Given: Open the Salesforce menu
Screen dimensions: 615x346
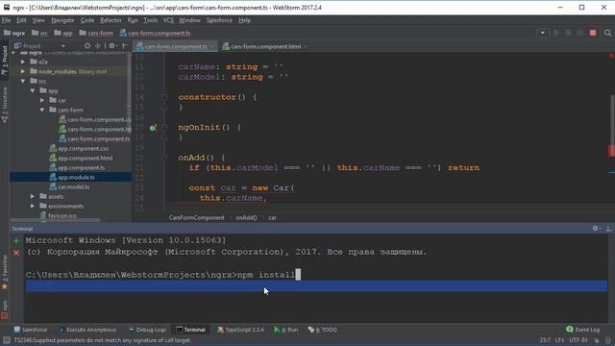Looking at the screenshot, I should pyautogui.click(x=219, y=20).
